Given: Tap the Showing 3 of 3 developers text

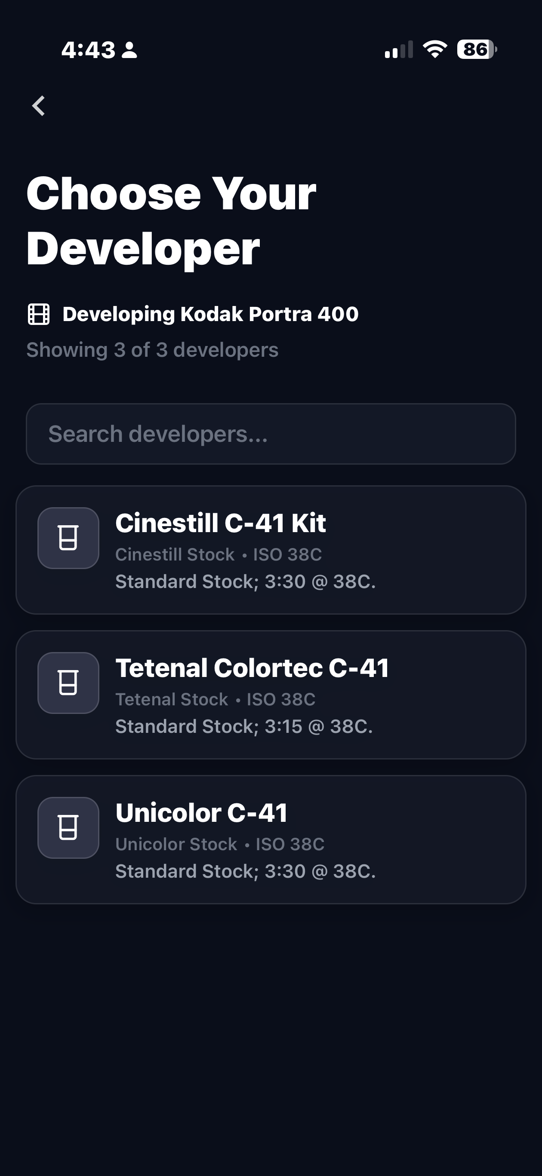Looking at the screenshot, I should tap(152, 350).
